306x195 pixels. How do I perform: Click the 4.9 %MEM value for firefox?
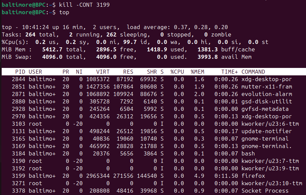199,176
